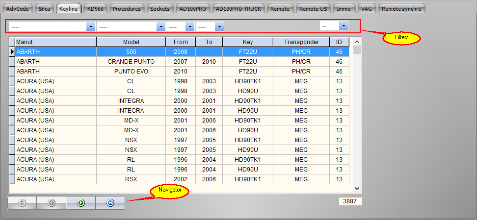Switch to the AD100PRO tab
The height and width of the screenshot is (220, 477).
(x=192, y=8)
